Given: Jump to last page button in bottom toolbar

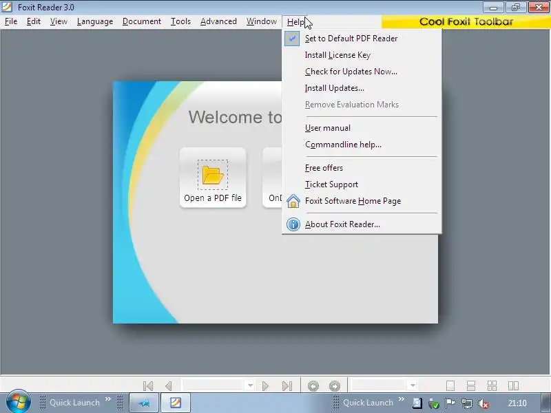Looking at the screenshot, I should (x=287, y=386).
